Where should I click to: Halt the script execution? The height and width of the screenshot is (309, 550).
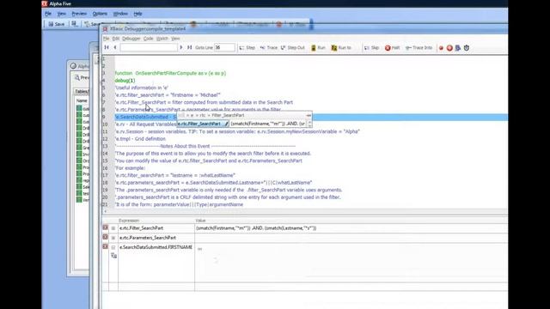[x=392, y=48]
